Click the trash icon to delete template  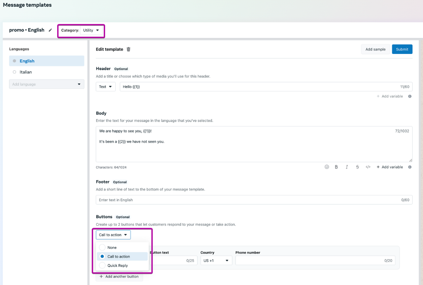(x=128, y=49)
